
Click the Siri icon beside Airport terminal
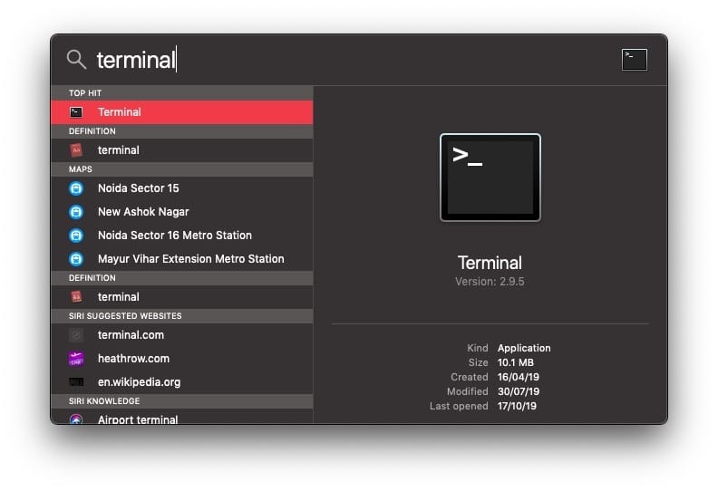(77, 419)
